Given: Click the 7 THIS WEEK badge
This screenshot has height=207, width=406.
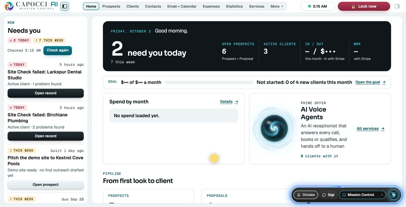Looking at the screenshot, I should [x=49, y=40].
